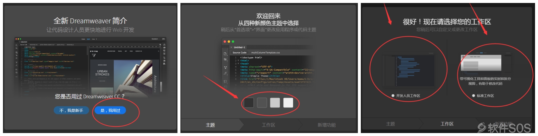Select Source Code in preview related files bar

tap(239, 52)
